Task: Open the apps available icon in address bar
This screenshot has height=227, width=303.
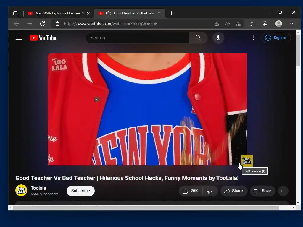Action: point(217,24)
